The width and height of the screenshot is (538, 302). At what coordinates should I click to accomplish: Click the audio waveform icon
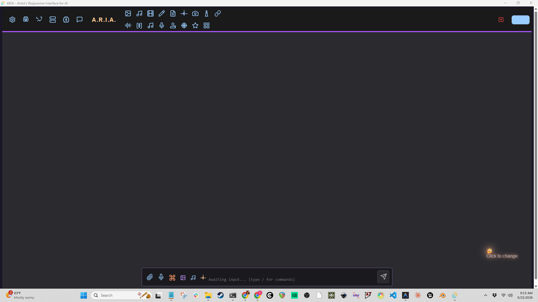tap(128, 25)
